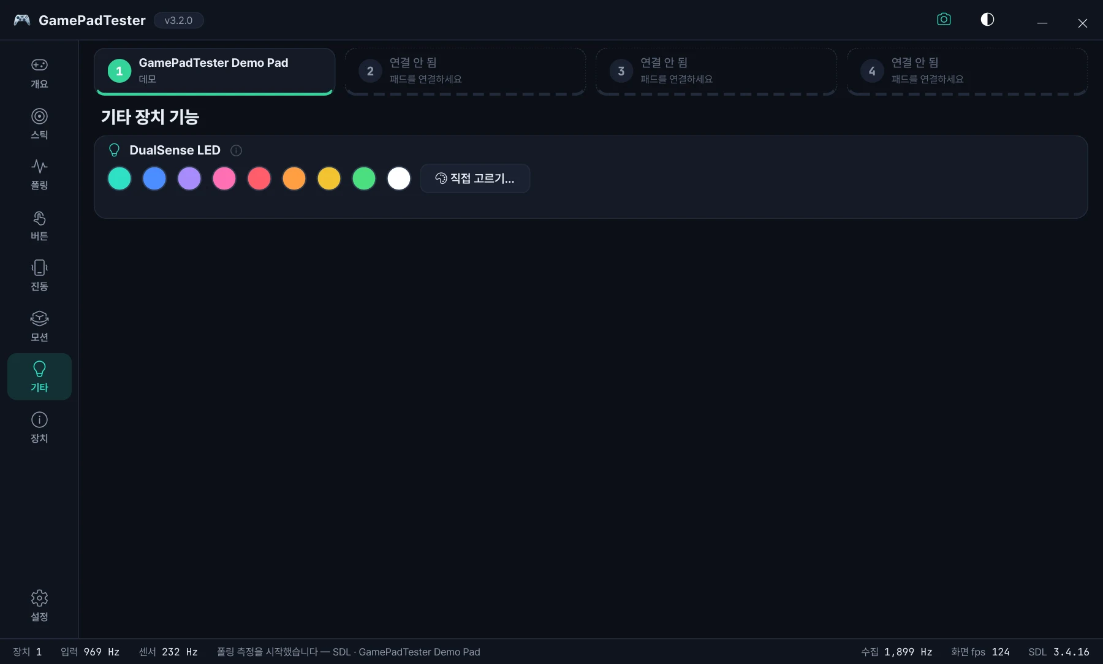Open the 폴링 polling rate section
Viewport: 1103px width, 664px height.
click(x=39, y=174)
